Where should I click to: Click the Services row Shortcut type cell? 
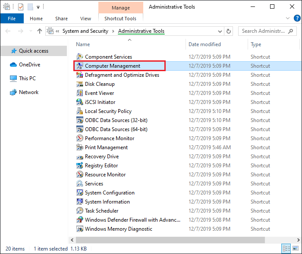pos(260,184)
